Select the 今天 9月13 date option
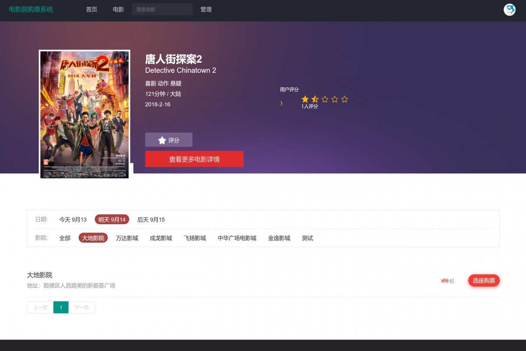 coord(72,219)
